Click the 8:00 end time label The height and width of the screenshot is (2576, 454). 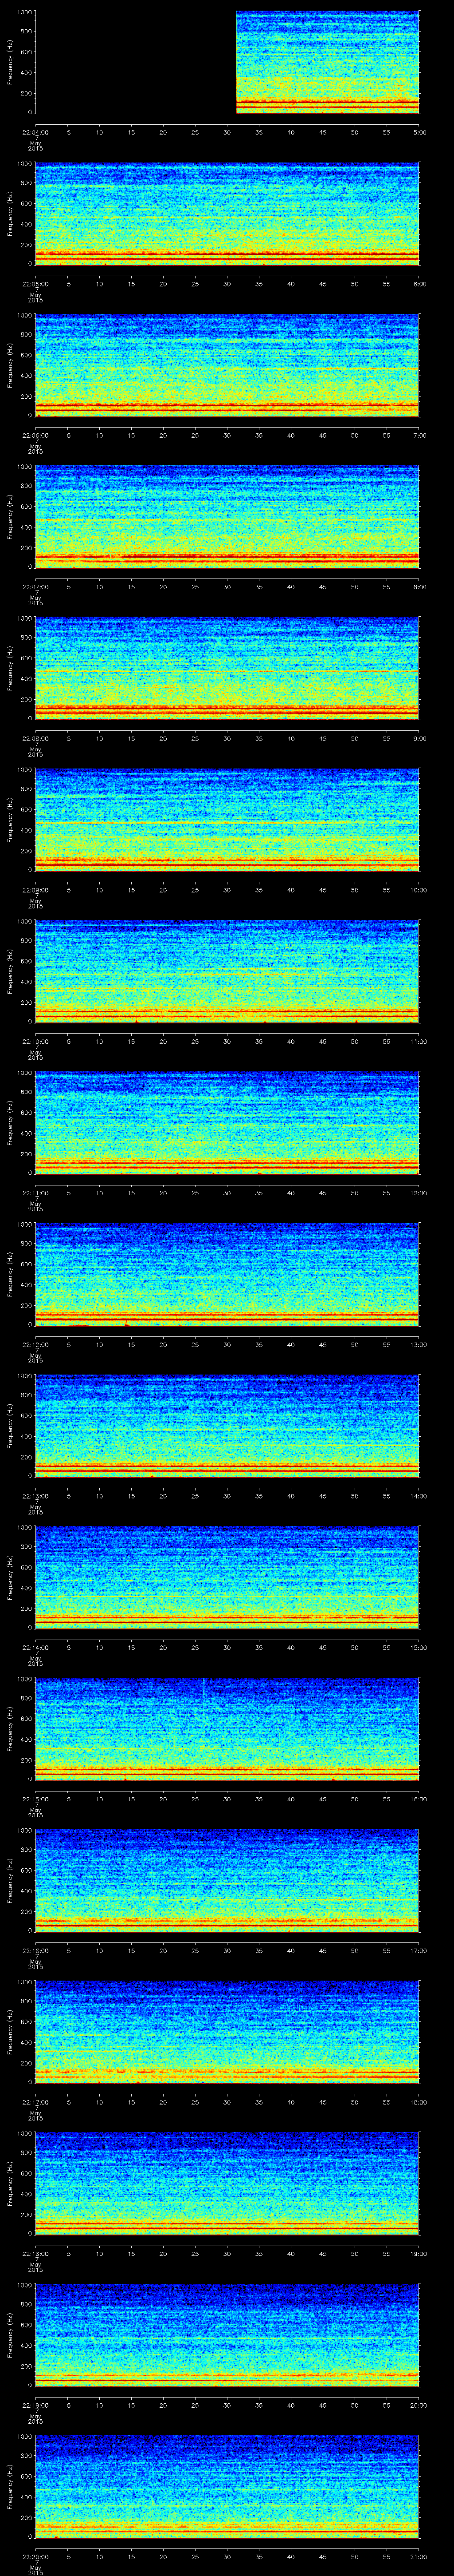[x=419, y=586]
